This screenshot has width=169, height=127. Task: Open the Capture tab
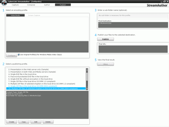pos(15,5)
